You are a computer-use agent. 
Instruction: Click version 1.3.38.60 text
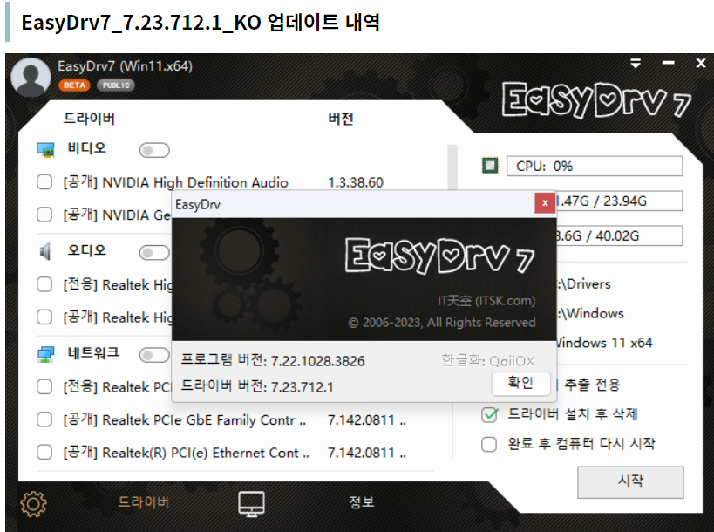pyautogui.click(x=356, y=182)
